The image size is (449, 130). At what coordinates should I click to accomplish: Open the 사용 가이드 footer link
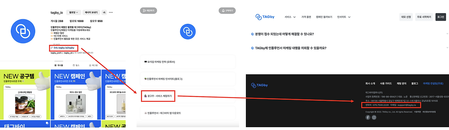click(x=386, y=83)
